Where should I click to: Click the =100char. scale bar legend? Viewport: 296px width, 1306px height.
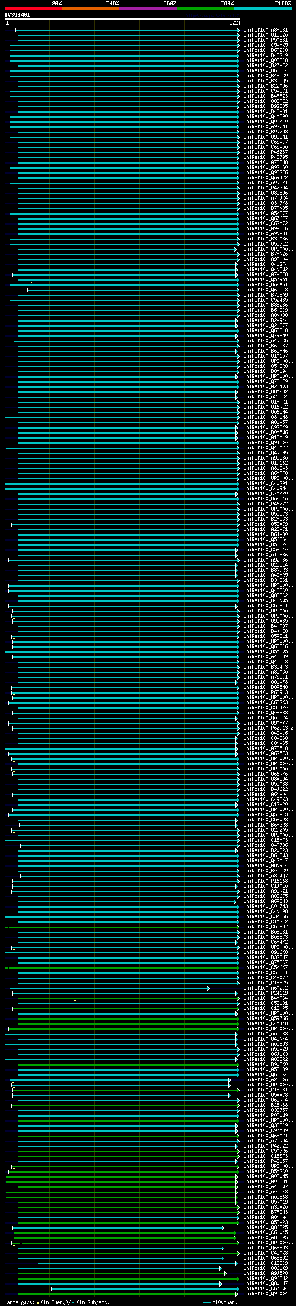[220, 1302]
